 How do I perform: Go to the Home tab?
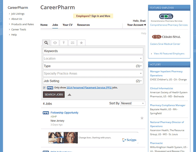tap(44, 25)
